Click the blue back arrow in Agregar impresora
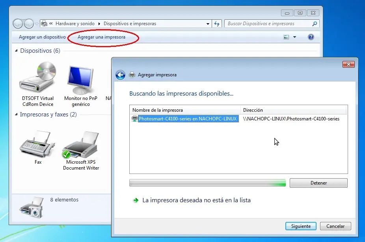The height and width of the screenshot is (242, 365). (x=120, y=75)
